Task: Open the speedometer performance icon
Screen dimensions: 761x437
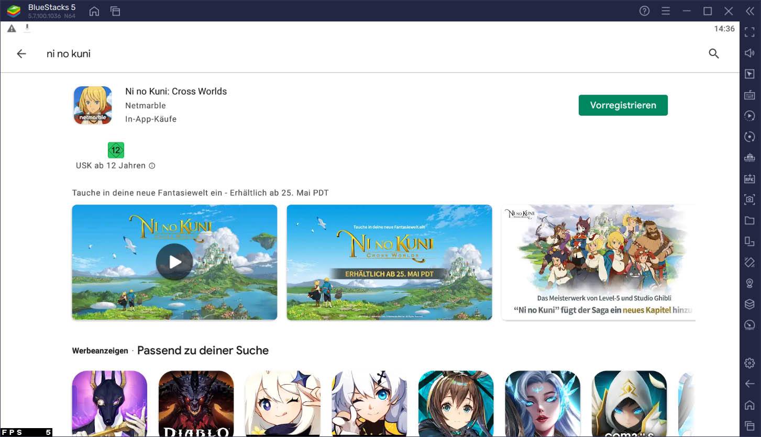Action: pos(749,325)
